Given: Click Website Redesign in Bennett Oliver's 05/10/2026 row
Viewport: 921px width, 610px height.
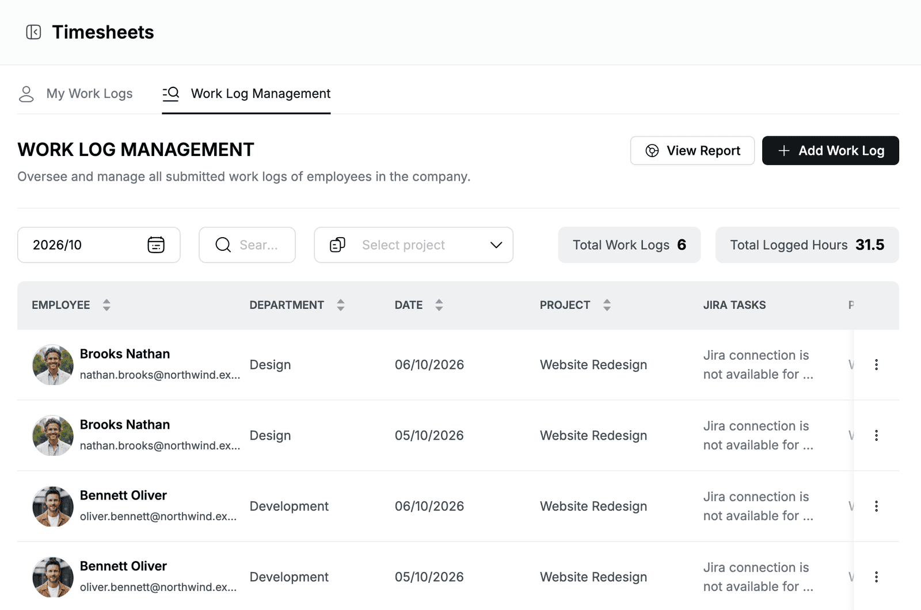Looking at the screenshot, I should 593,577.
